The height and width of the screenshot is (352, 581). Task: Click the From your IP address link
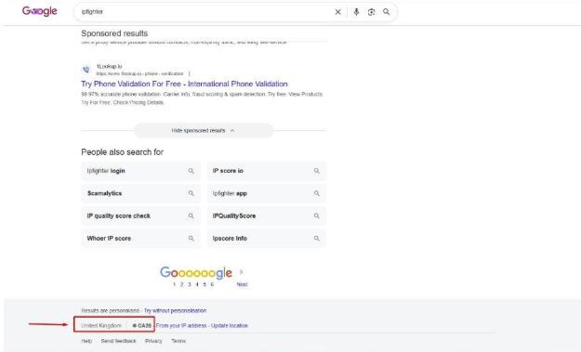(181, 326)
